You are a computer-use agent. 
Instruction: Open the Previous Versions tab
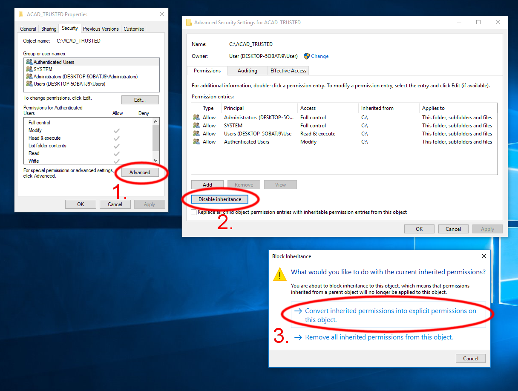click(101, 29)
